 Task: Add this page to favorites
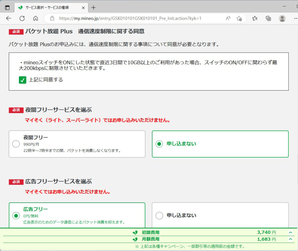(239, 18)
